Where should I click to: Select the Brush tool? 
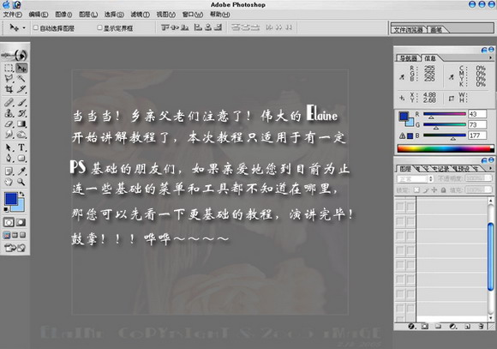pos(21,102)
